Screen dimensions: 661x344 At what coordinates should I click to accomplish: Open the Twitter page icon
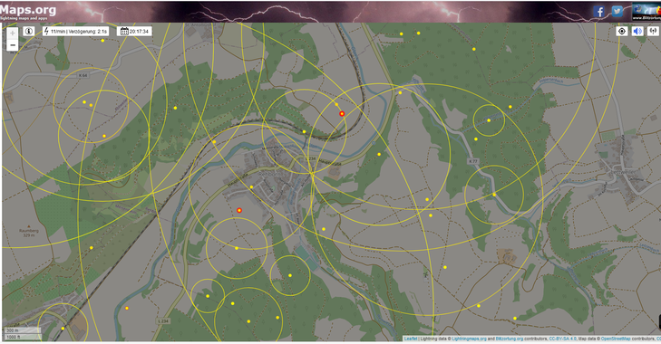coord(617,12)
